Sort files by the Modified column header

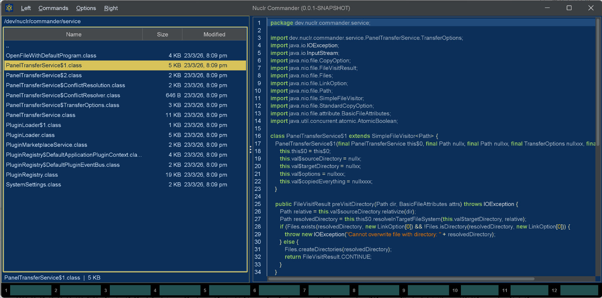[x=214, y=34]
